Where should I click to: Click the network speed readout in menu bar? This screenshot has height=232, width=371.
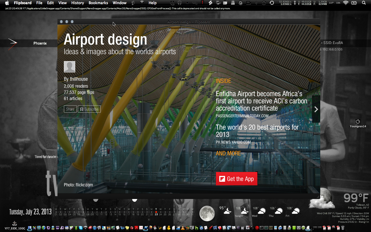coord(285,3)
